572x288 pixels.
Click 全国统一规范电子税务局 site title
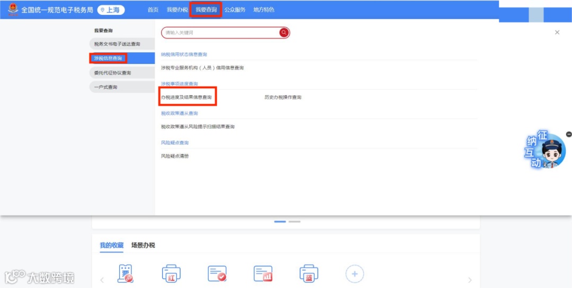click(x=57, y=10)
